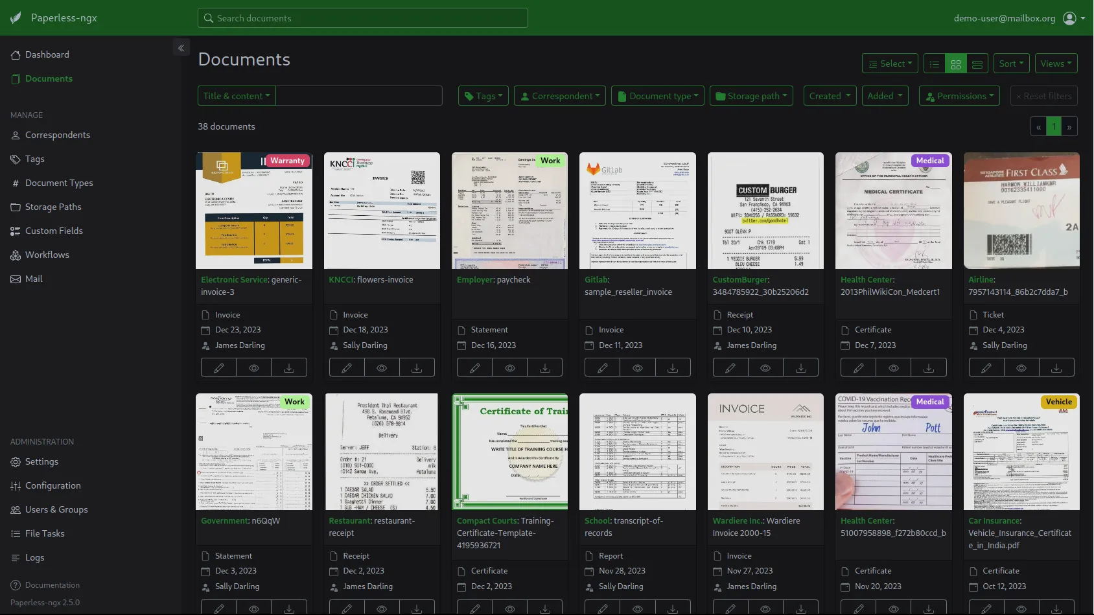Viewport: 1094px width, 615px height.
Task: Open the Sort dropdown
Action: pyautogui.click(x=1010, y=63)
